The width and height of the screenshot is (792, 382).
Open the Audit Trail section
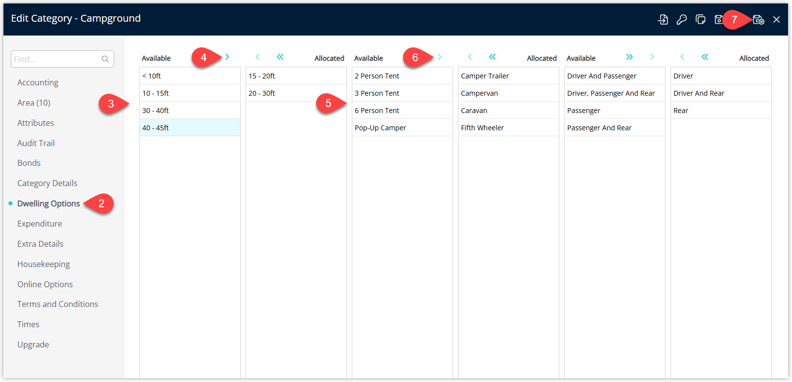click(36, 143)
